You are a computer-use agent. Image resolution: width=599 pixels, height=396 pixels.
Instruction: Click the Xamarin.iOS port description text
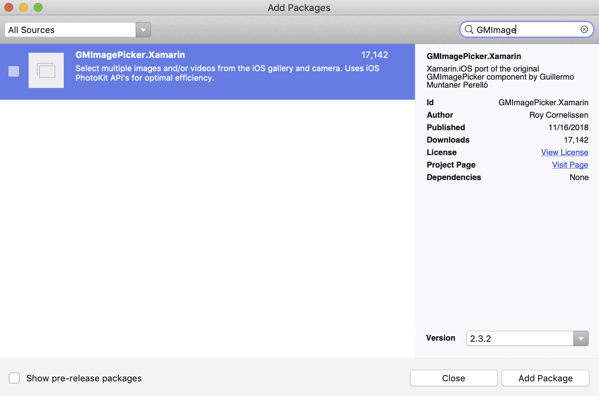coord(500,77)
